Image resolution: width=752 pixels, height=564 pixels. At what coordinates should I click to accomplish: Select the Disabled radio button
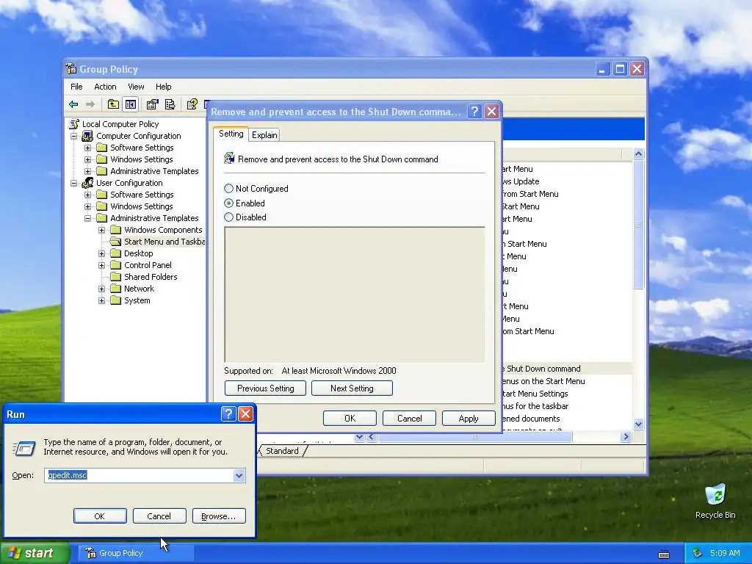[229, 217]
